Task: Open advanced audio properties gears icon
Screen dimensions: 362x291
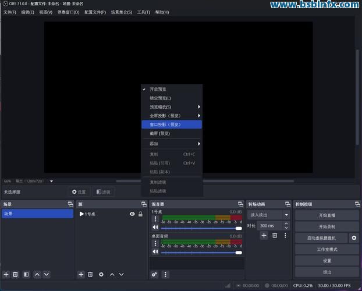Action: 154,274
